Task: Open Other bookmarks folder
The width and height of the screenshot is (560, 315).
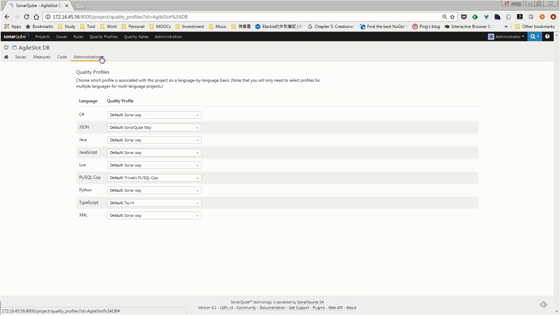Action: 535,27
